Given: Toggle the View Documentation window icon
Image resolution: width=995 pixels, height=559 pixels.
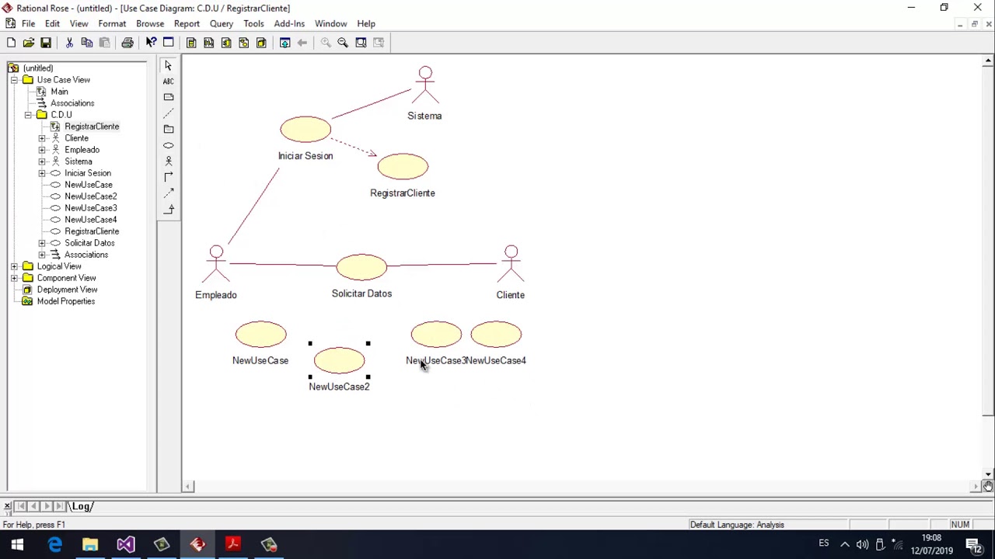Looking at the screenshot, I should click(x=168, y=43).
